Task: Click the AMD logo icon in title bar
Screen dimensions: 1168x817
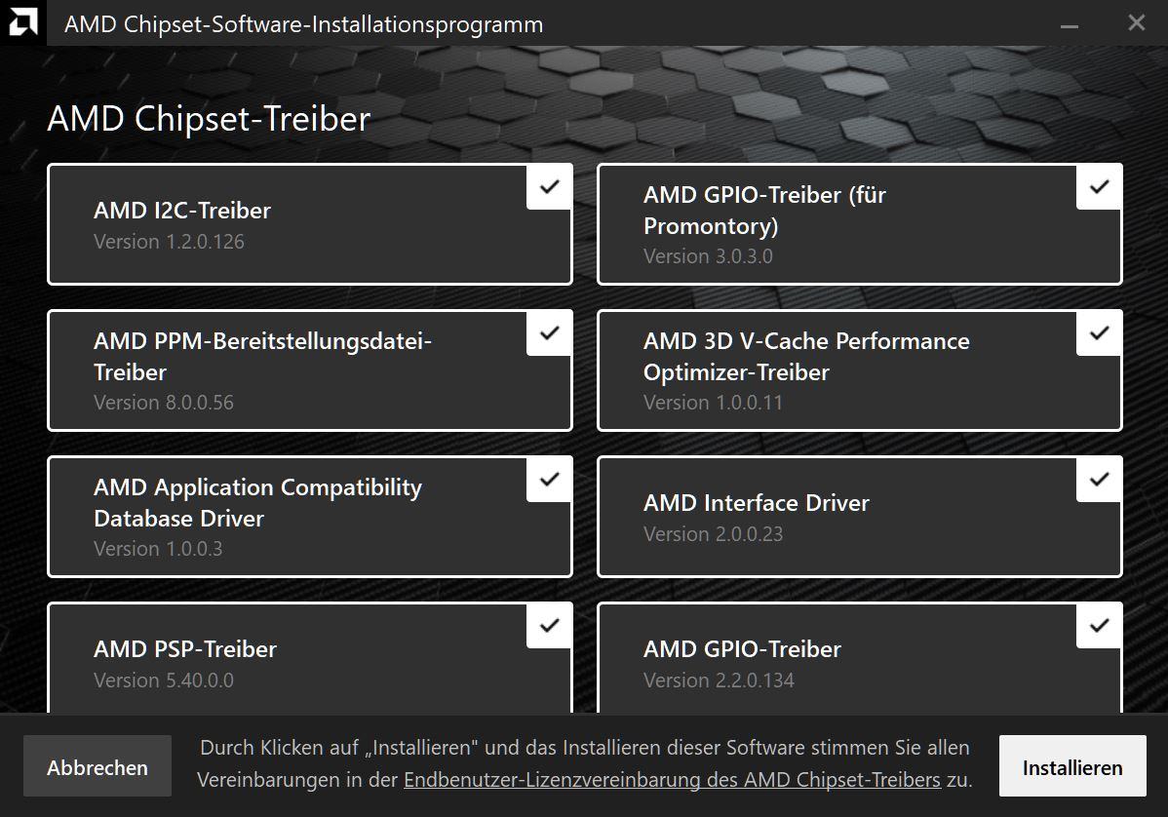Action: [x=22, y=22]
